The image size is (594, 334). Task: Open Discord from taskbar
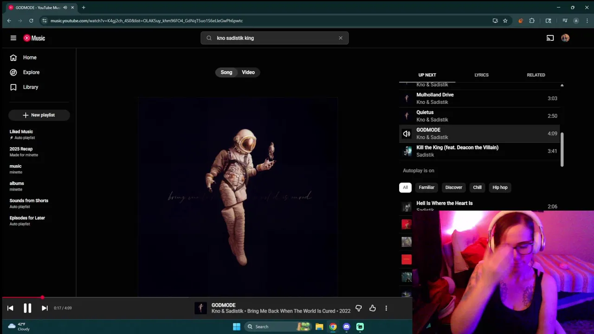346,327
